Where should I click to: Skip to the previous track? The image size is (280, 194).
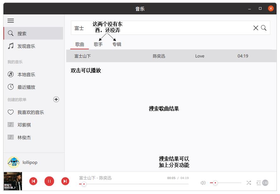33,181
